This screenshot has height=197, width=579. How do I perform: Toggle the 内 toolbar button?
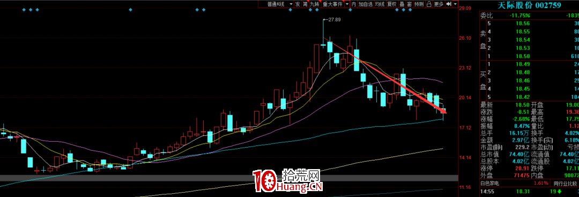tap(354, 4)
